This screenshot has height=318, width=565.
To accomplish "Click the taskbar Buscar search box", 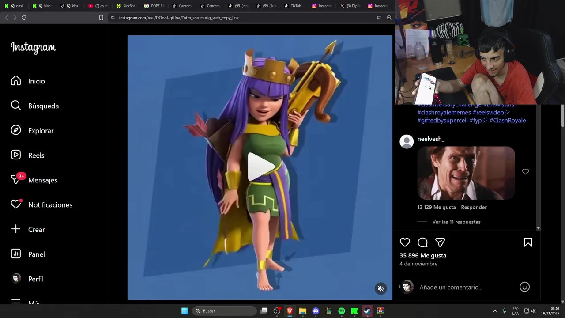I will point(225,311).
